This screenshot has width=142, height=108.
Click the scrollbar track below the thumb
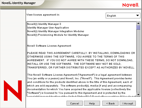pos(138,61)
